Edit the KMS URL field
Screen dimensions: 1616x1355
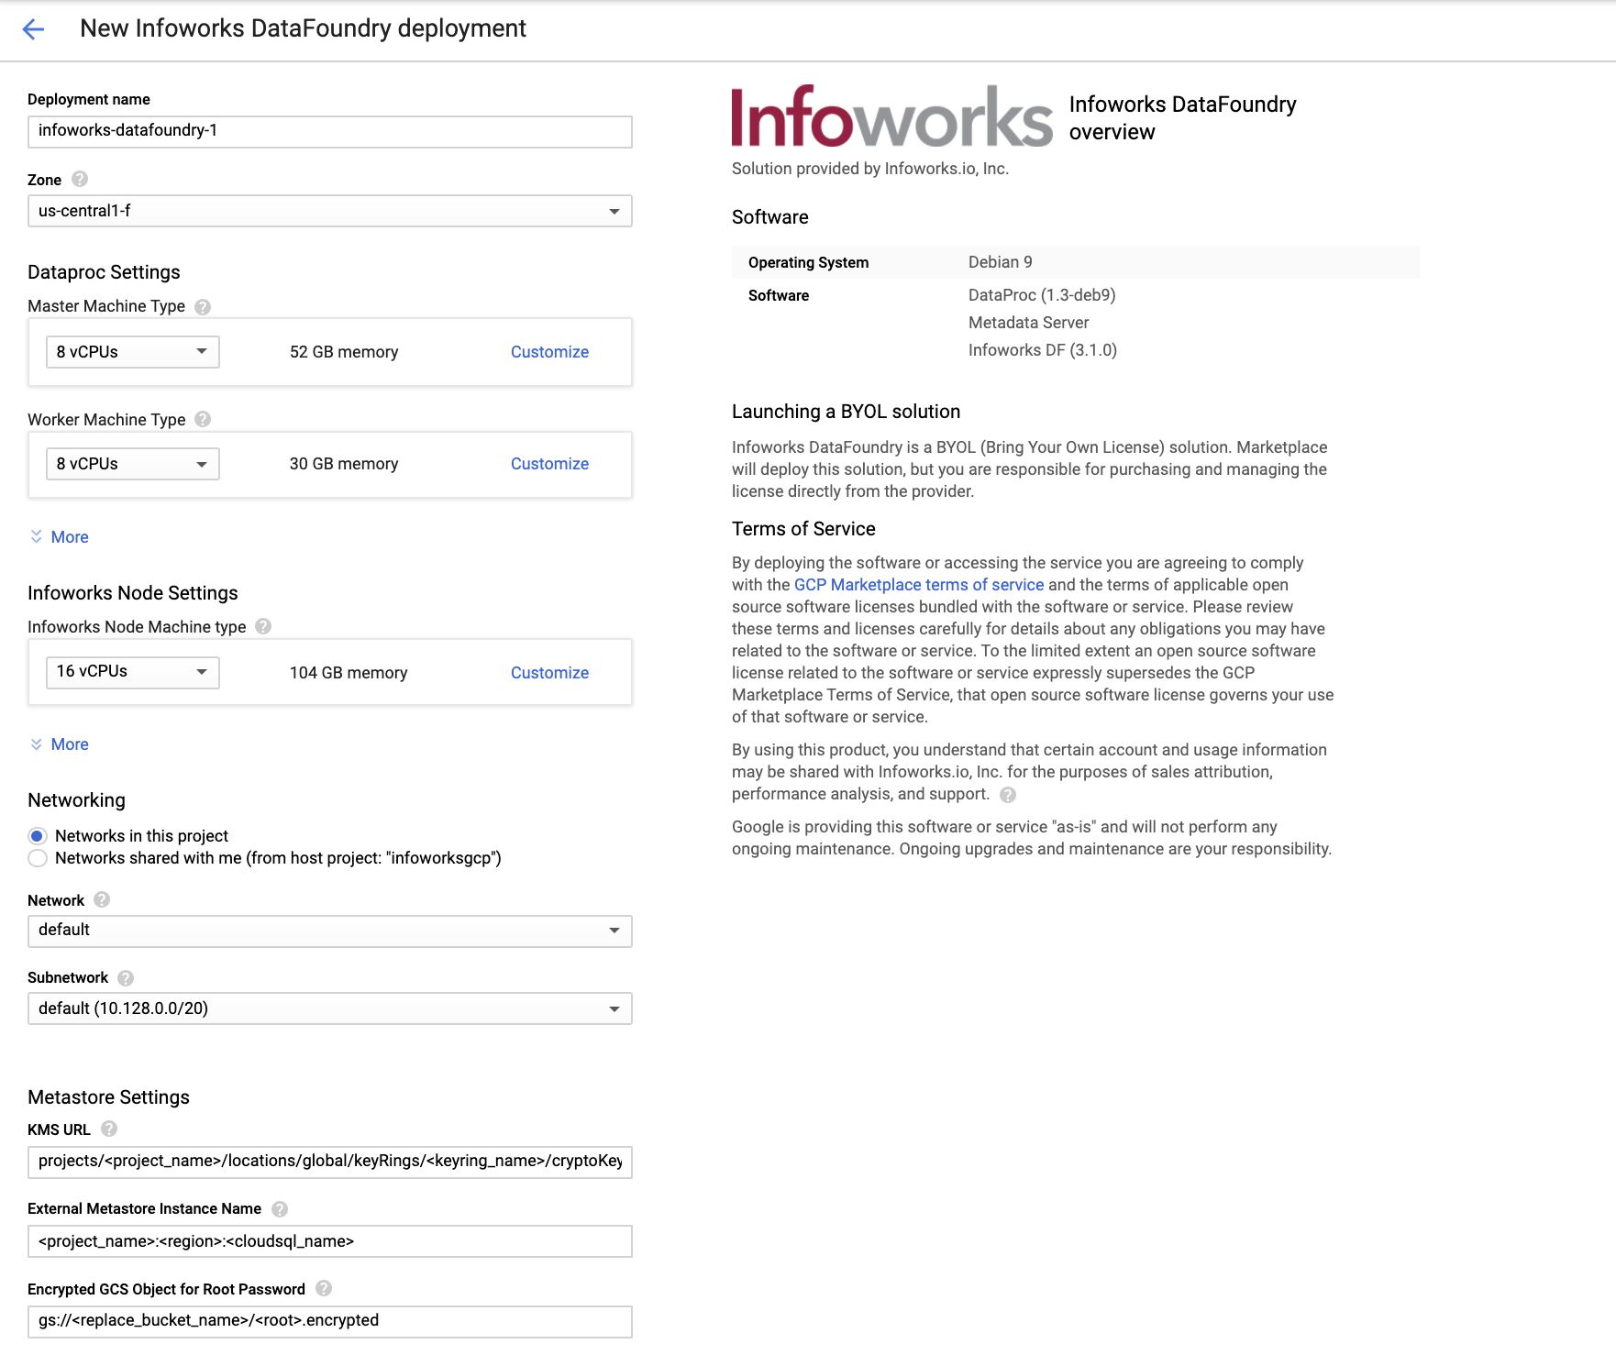(330, 1162)
